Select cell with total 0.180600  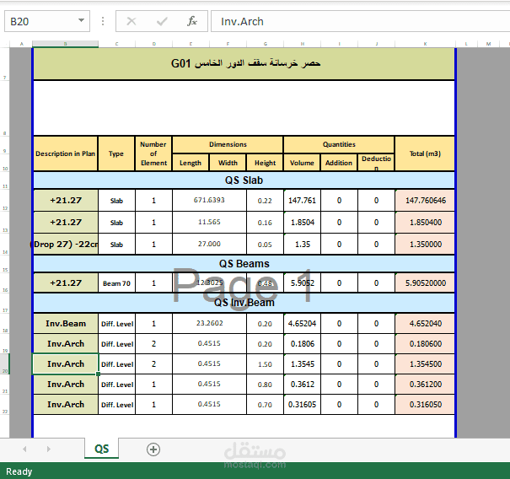pos(425,344)
